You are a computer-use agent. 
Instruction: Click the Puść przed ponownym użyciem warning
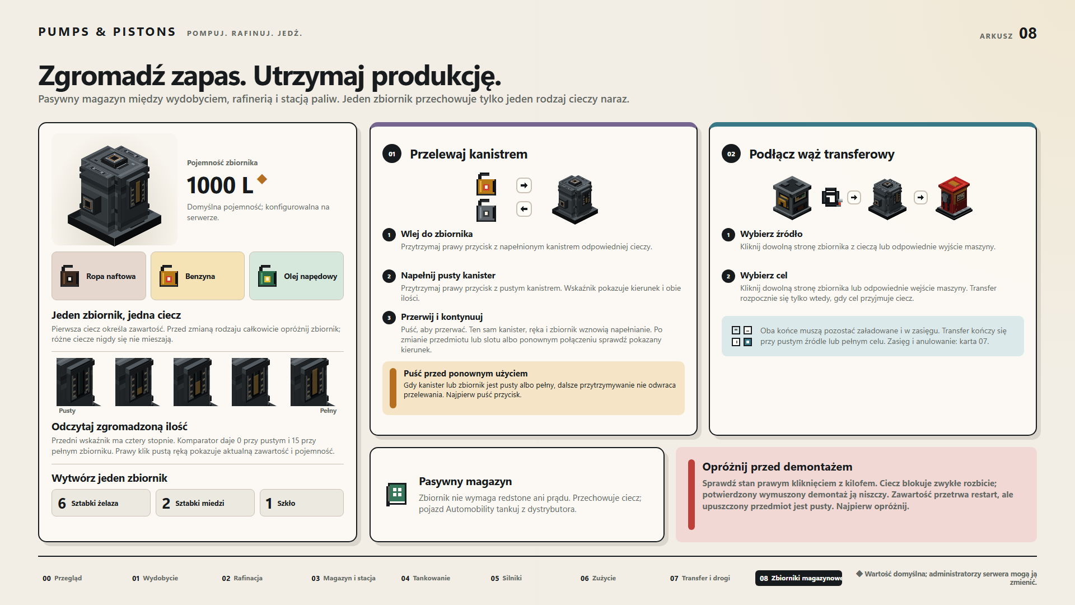coord(534,388)
